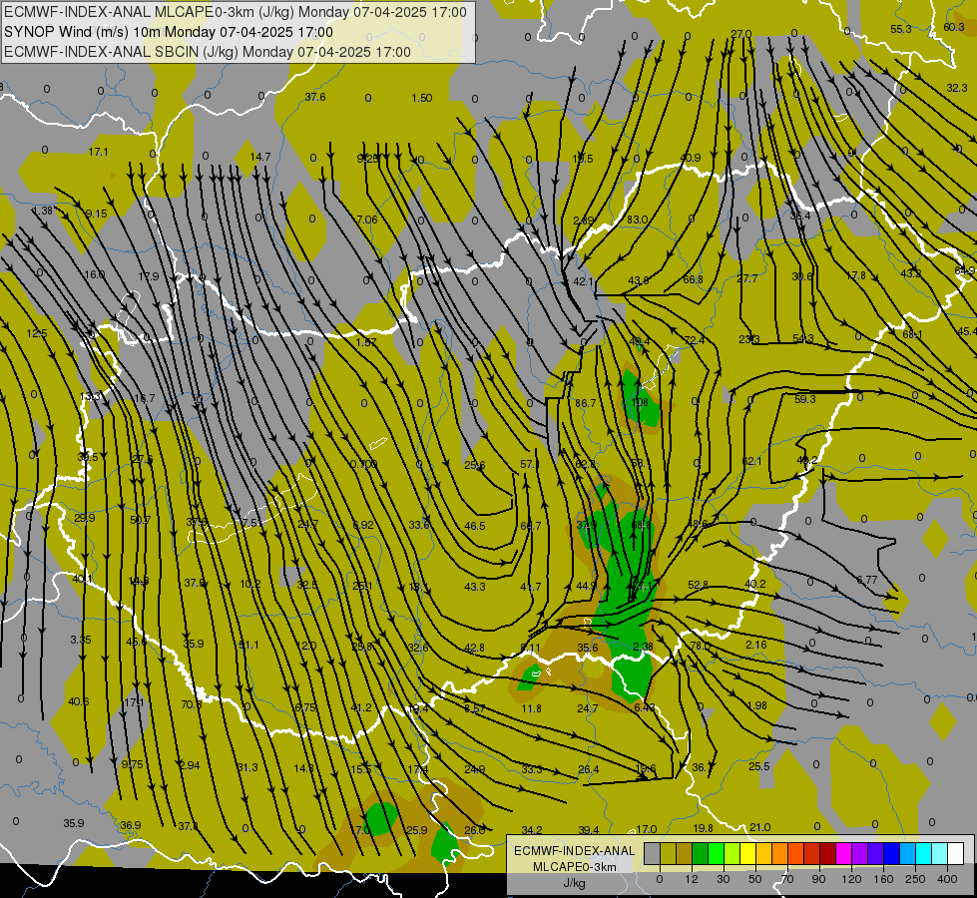Click the '32.3' map value
Screen dimensions: 977x898
tap(957, 88)
